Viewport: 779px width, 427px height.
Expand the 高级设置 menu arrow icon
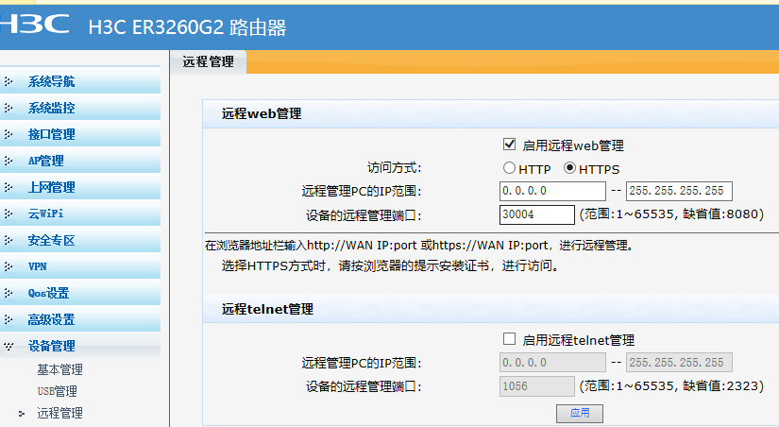click(x=8, y=319)
